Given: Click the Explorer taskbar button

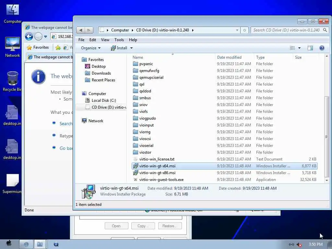Looking at the screenshot, I should [x=40, y=244].
